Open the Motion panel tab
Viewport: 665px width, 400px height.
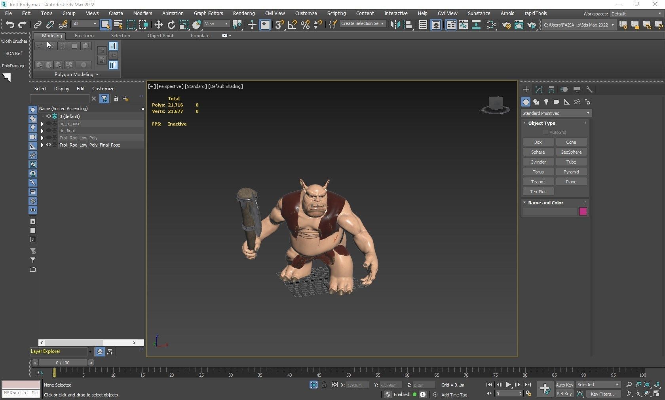pyautogui.click(x=564, y=90)
